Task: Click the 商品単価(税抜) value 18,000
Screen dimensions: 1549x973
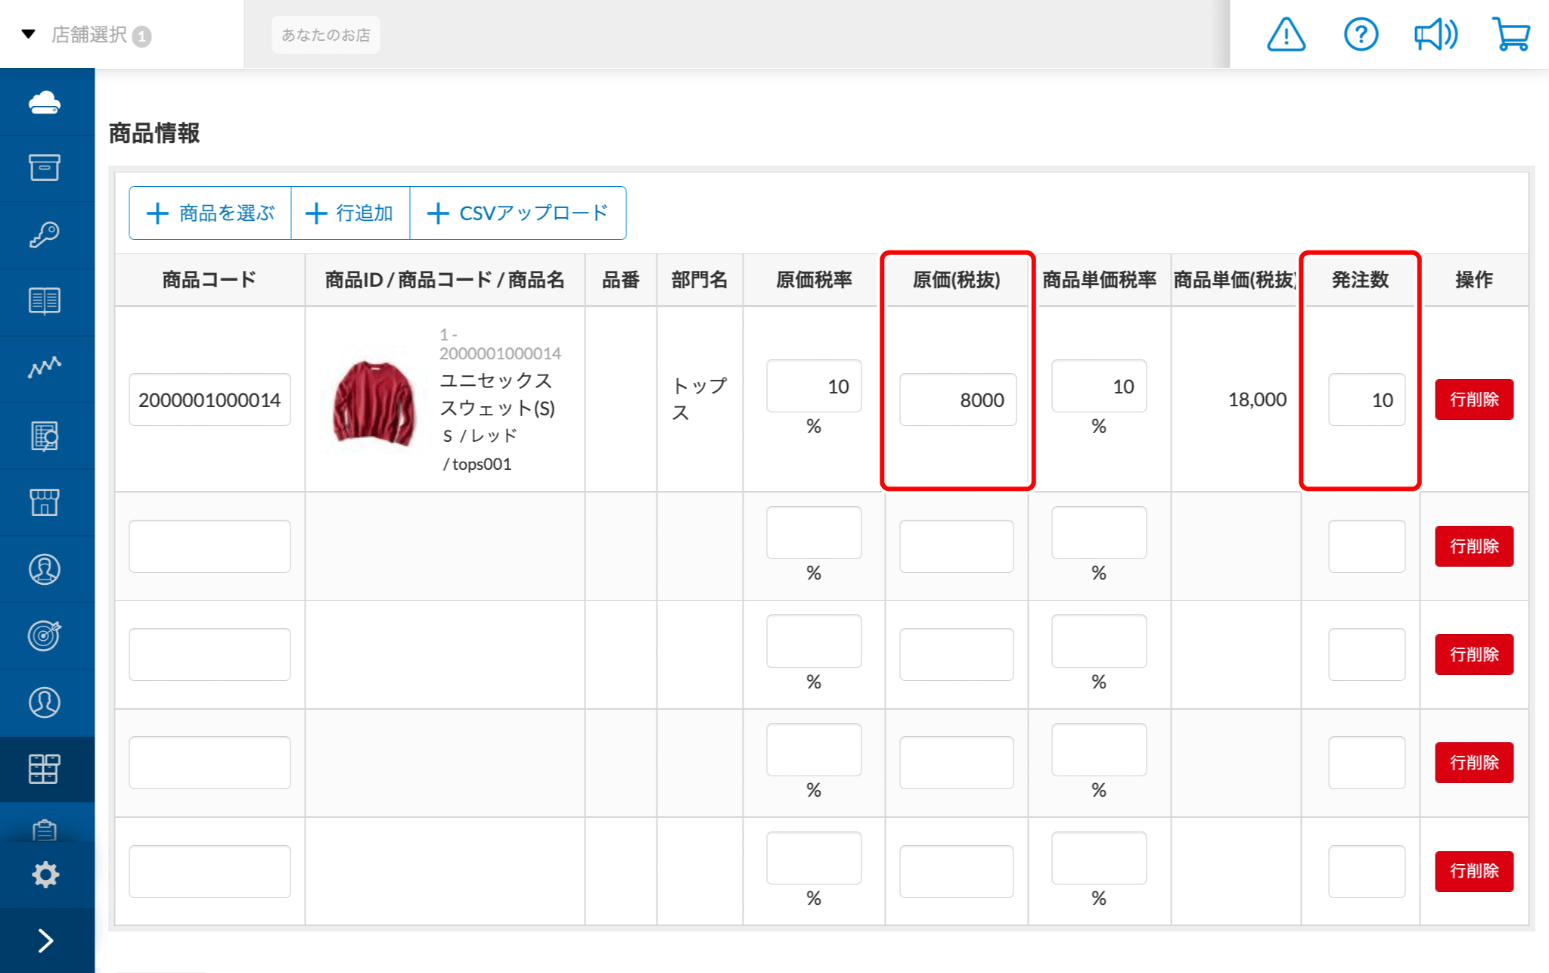Action: [x=1257, y=399]
